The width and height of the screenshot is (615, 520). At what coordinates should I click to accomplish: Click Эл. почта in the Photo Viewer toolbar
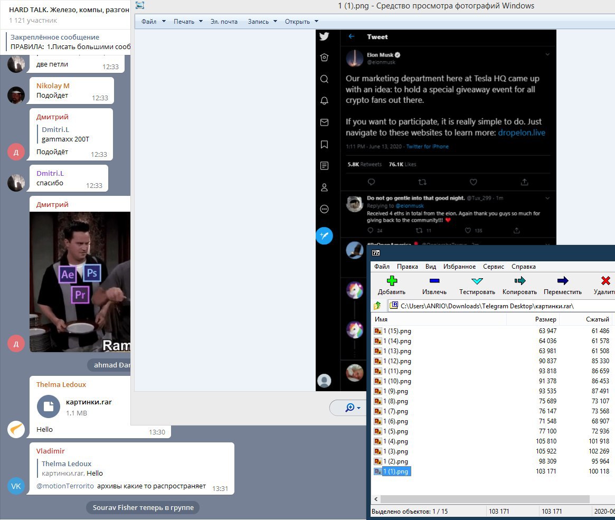click(224, 22)
